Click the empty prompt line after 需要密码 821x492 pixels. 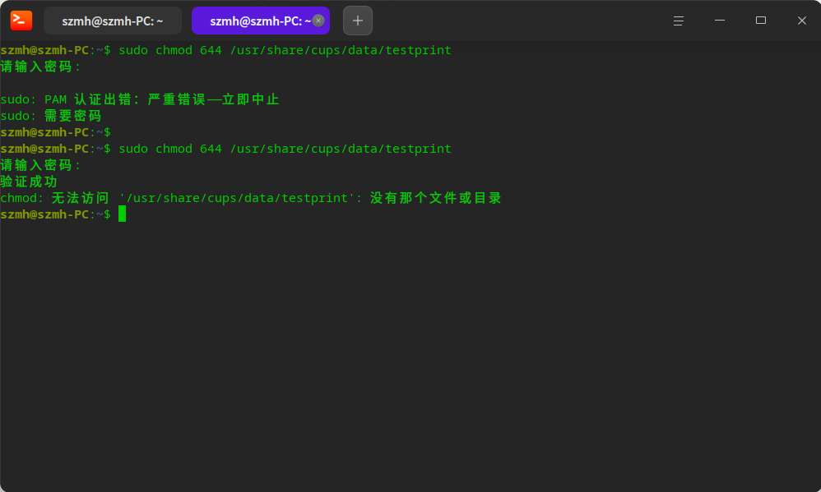click(55, 132)
